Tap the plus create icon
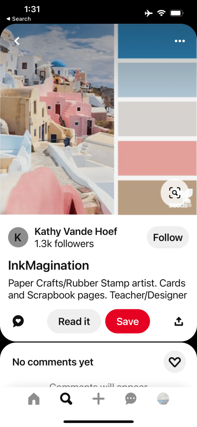The width and height of the screenshot is (197, 427). (98, 399)
